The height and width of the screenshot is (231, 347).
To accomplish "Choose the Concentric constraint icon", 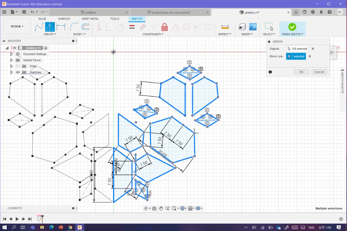I will coord(187,27).
